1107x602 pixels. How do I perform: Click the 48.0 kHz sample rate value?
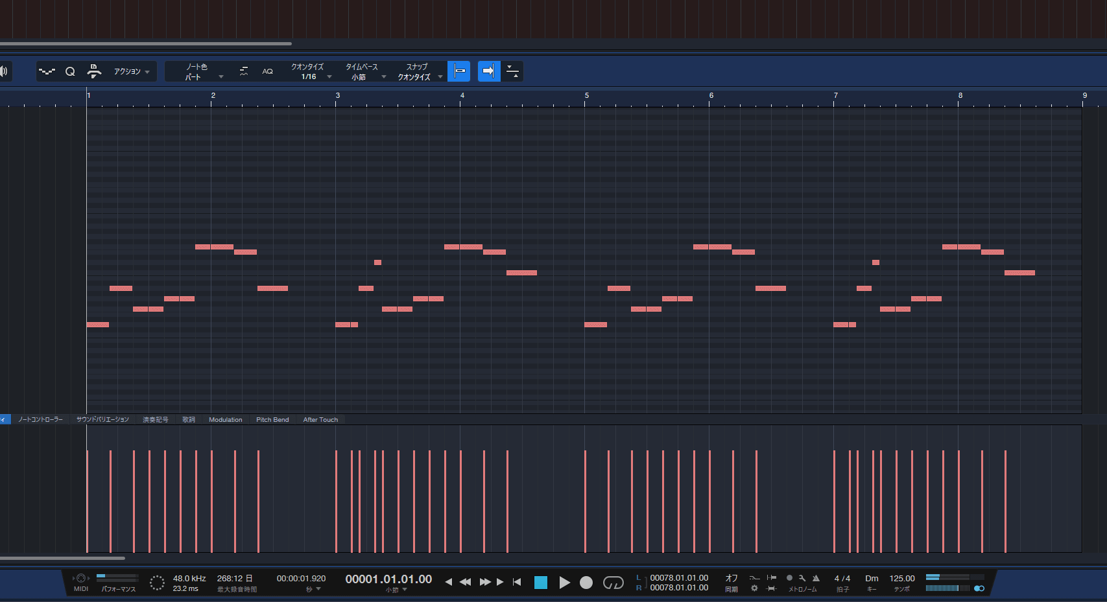pyautogui.click(x=189, y=579)
